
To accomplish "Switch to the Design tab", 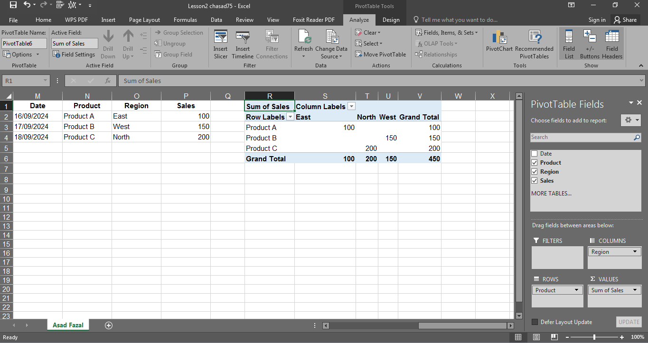I will pyautogui.click(x=391, y=20).
